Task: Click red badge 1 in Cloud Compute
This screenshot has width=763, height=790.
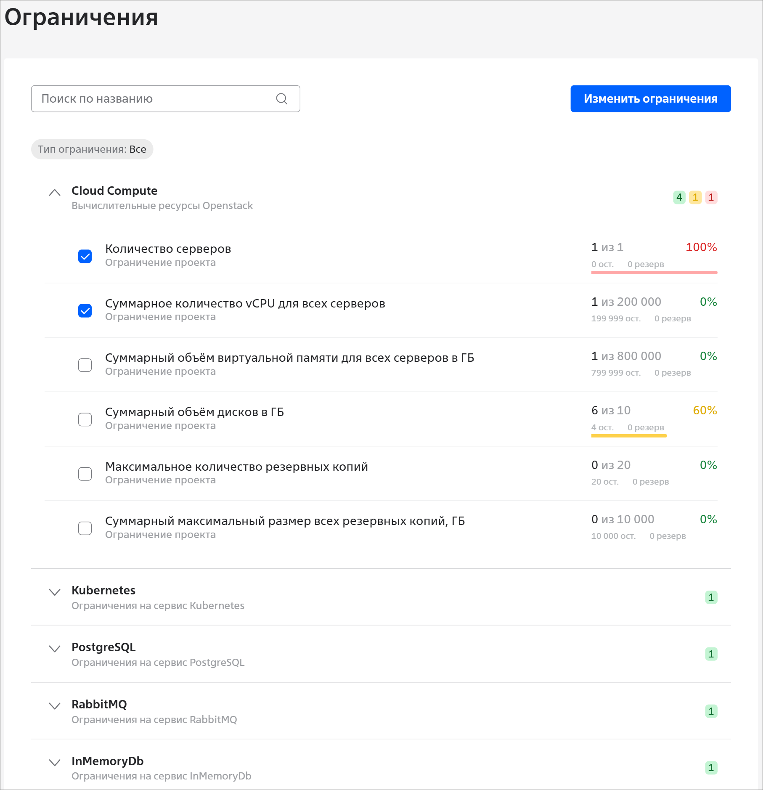Action: tap(711, 197)
